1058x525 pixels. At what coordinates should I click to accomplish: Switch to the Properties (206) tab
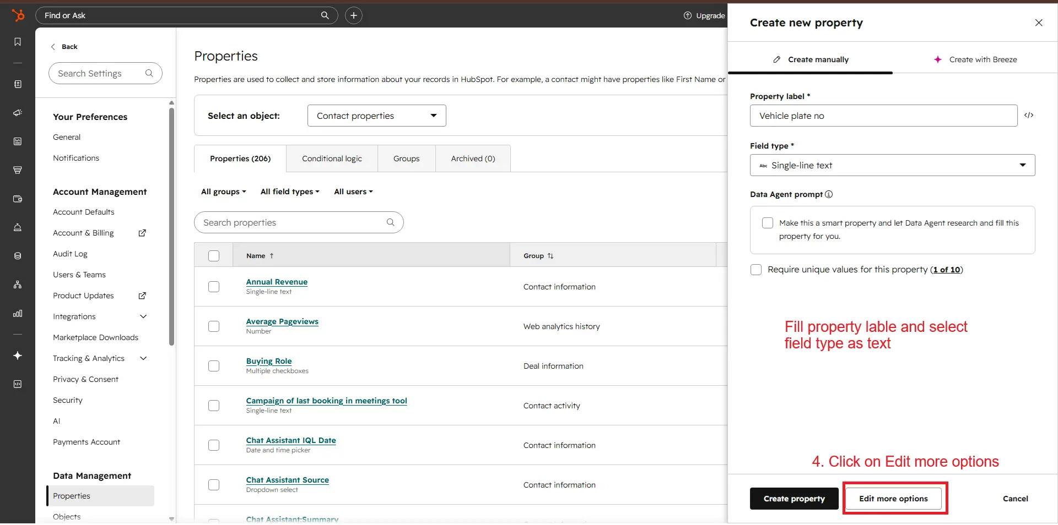[240, 158]
